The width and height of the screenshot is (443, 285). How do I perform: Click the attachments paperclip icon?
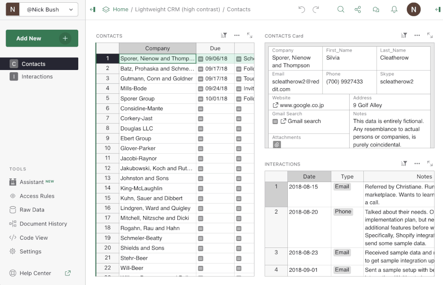click(x=276, y=145)
